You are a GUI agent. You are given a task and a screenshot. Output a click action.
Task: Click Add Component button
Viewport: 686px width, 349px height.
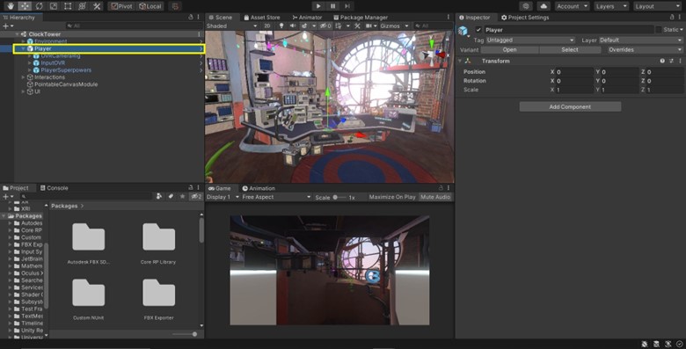(x=570, y=106)
